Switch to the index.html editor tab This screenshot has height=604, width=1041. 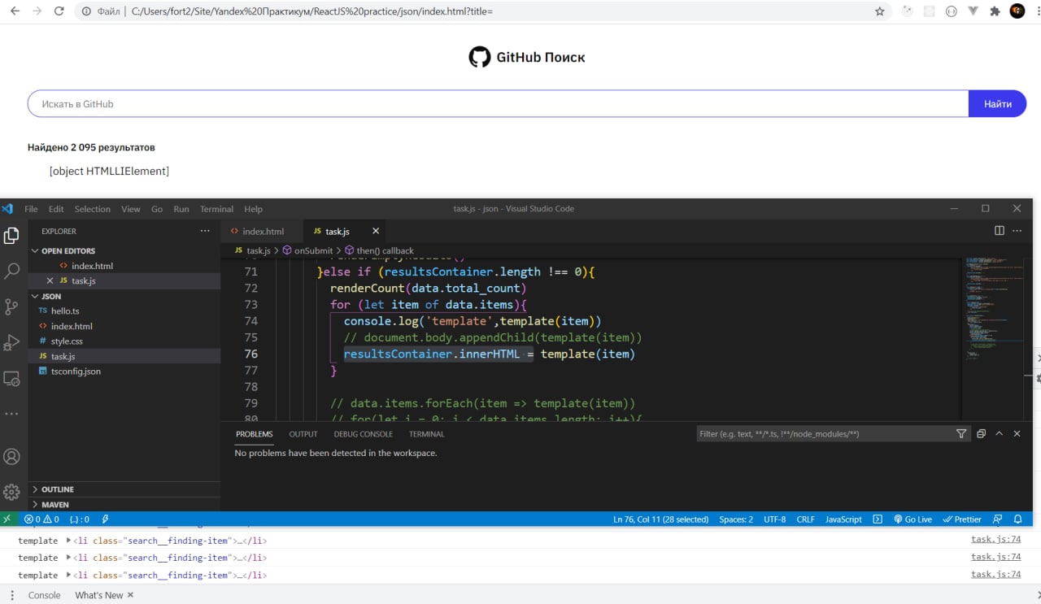point(262,231)
